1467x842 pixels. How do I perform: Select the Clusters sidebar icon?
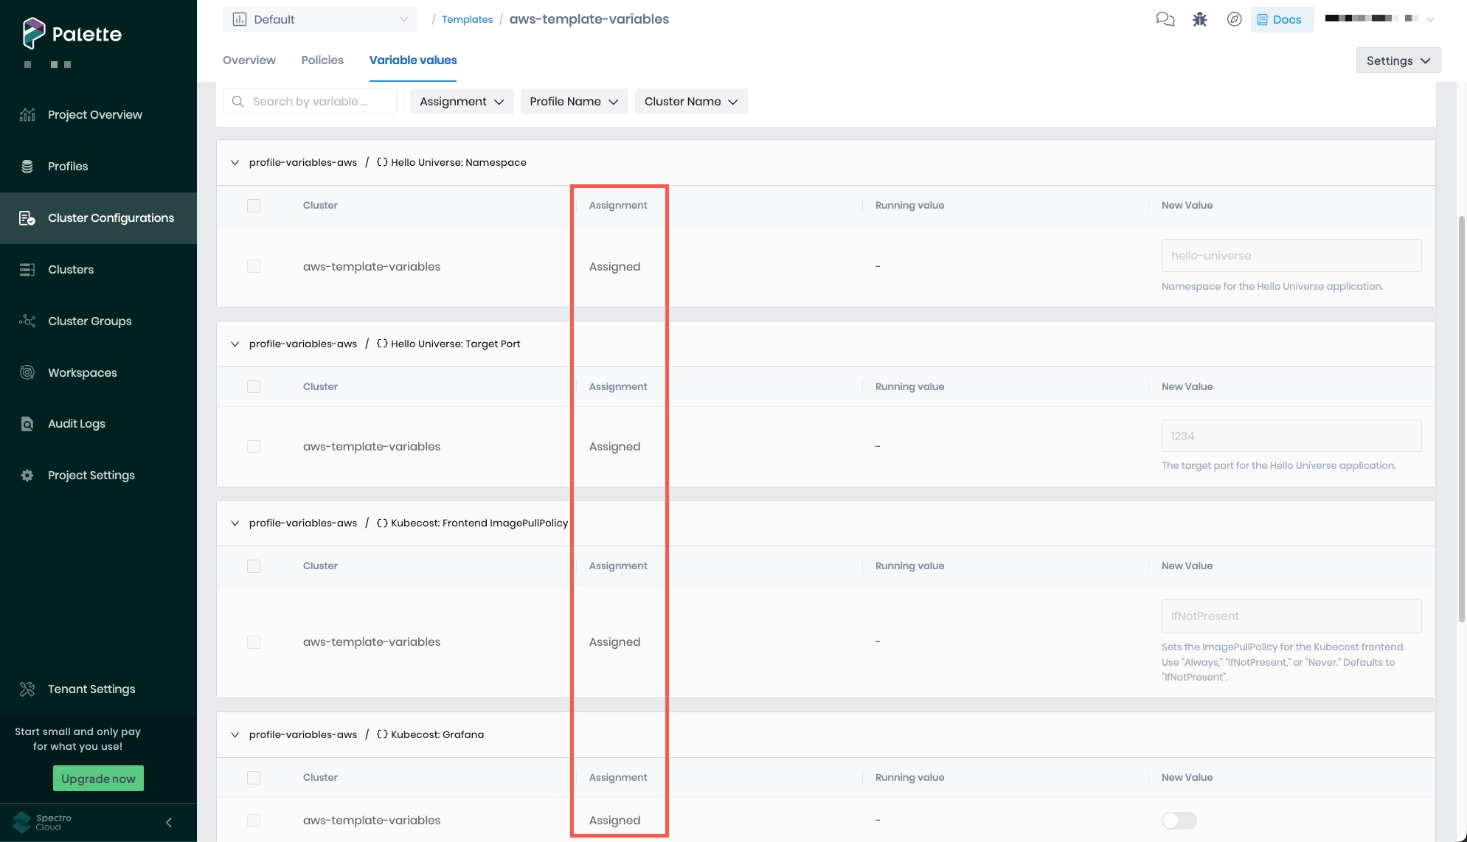[x=27, y=269]
